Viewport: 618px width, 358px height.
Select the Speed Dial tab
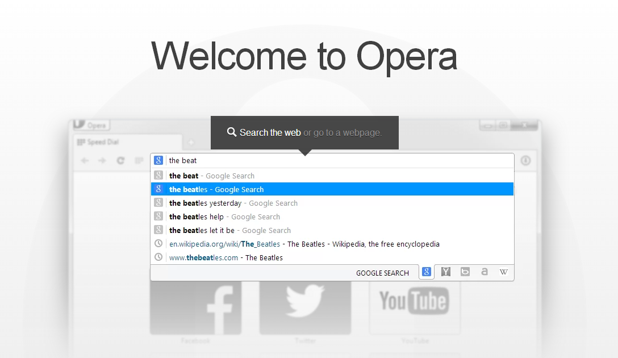coord(128,142)
